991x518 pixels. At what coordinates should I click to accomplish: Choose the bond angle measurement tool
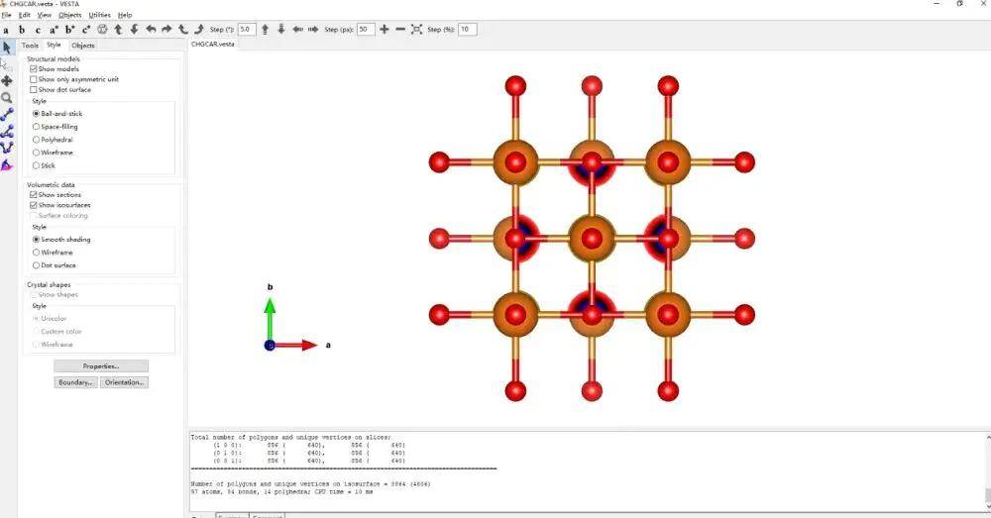[7, 131]
